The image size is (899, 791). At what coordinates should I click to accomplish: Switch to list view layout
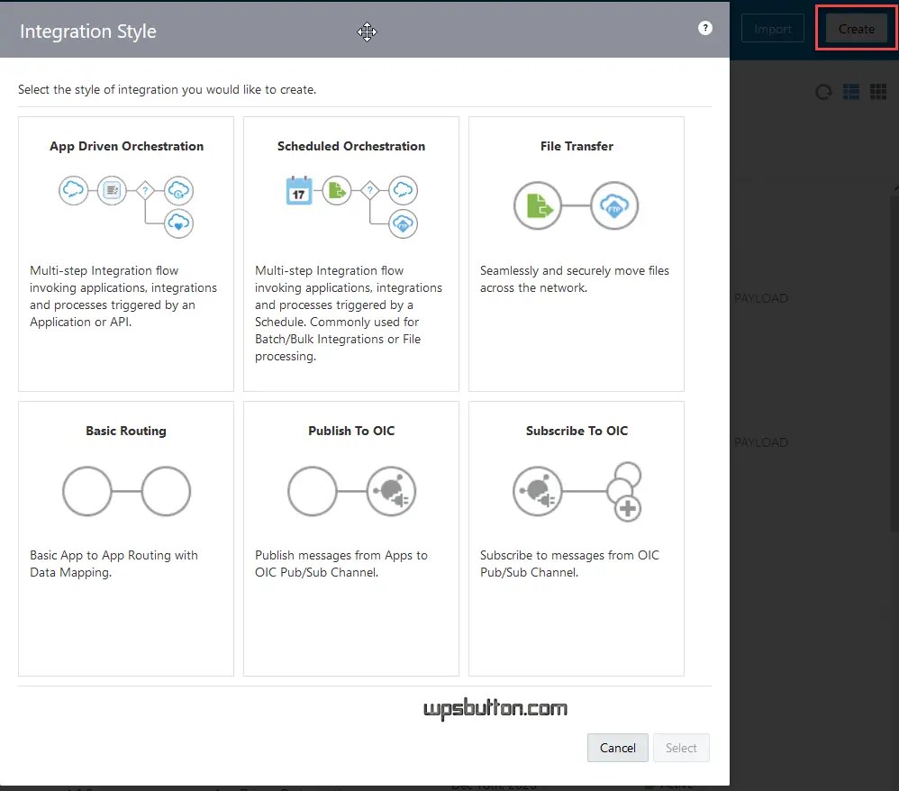[x=850, y=92]
